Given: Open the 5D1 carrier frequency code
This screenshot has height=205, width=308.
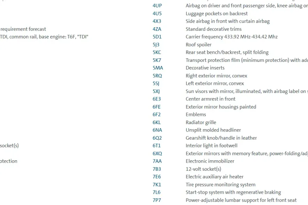Looking at the screenshot, I should point(157,37).
